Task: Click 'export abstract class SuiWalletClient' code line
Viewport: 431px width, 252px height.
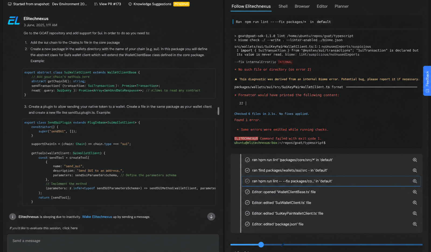Action: [82, 73]
